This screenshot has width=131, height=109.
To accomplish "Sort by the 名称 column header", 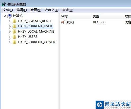I will click(x=76, y=16).
